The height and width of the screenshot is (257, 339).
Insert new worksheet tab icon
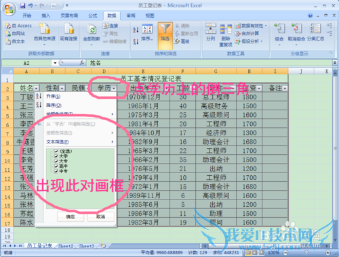(103, 246)
